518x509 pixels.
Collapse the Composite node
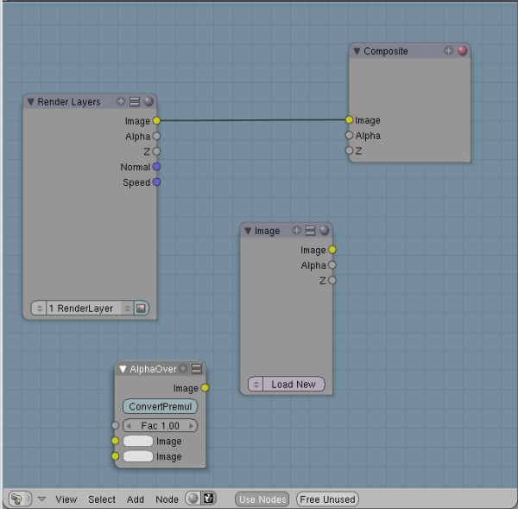pyautogui.click(x=357, y=51)
